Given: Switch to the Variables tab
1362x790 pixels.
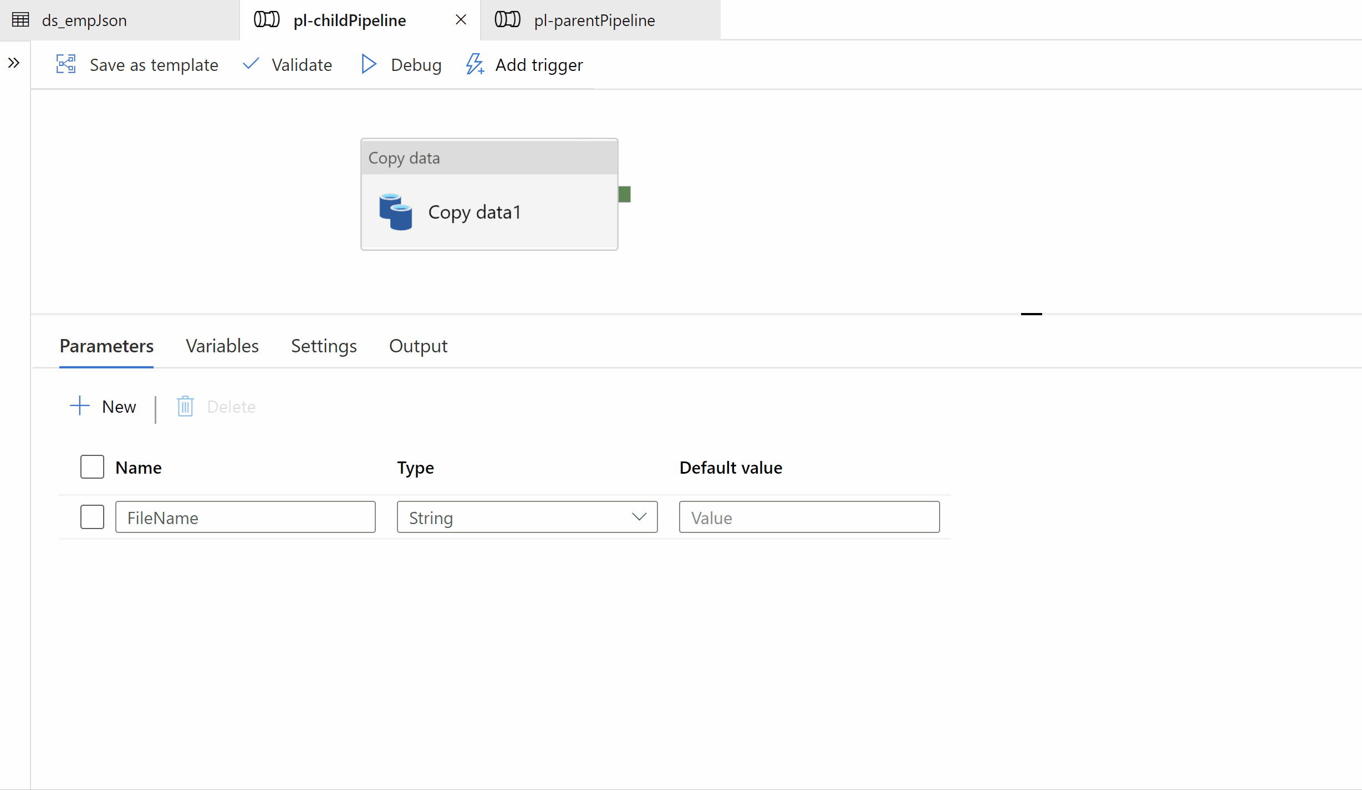Looking at the screenshot, I should click(222, 346).
